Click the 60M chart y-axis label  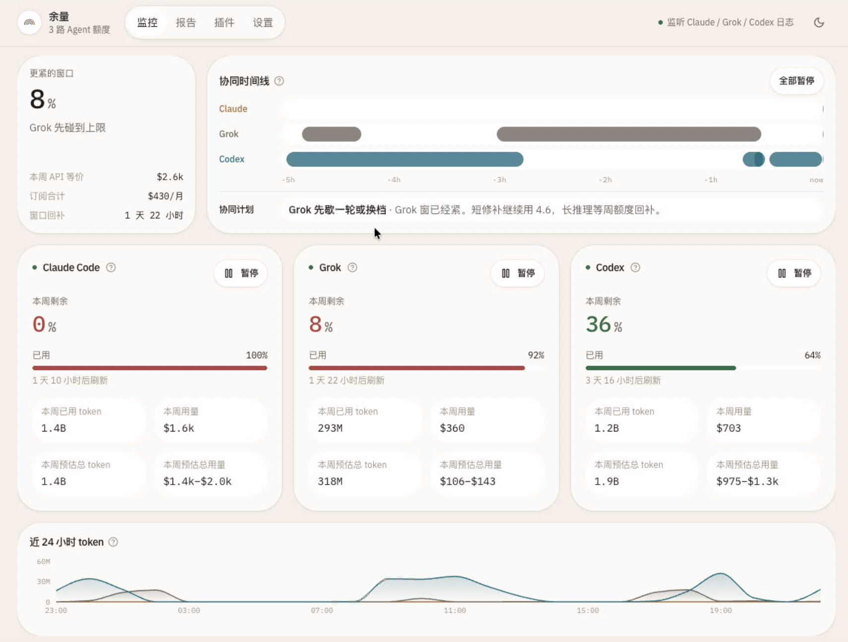pos(43,562)
